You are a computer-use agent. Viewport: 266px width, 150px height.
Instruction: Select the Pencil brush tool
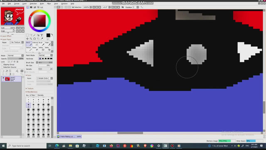[x=29, y=44]
